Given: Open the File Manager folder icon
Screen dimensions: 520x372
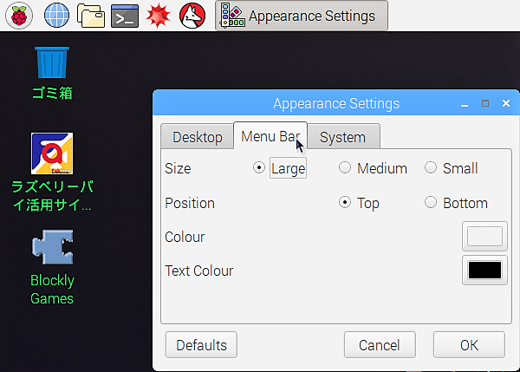Looking at the screenshot, I should (91, 16).
